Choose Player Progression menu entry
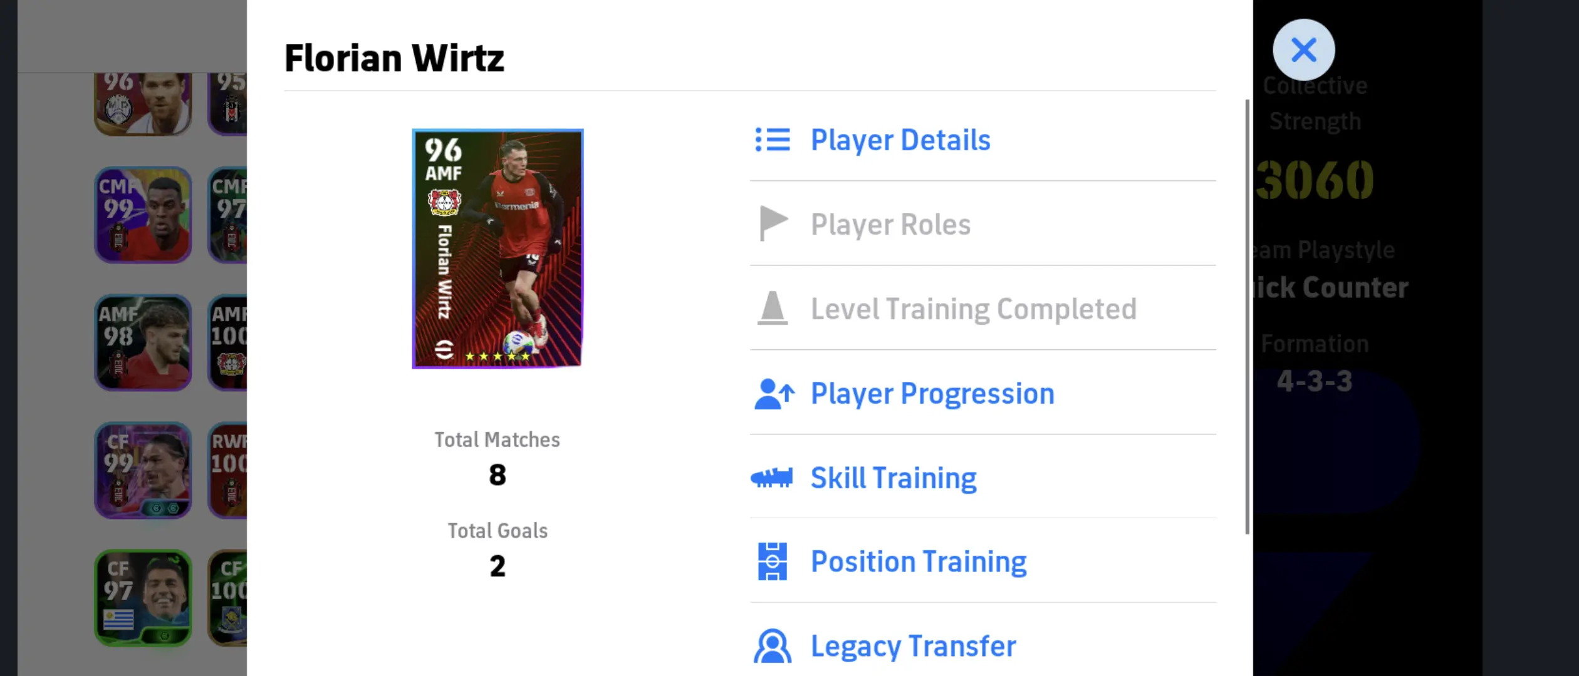Screen dimensions: 1579x676 point(982,394)
